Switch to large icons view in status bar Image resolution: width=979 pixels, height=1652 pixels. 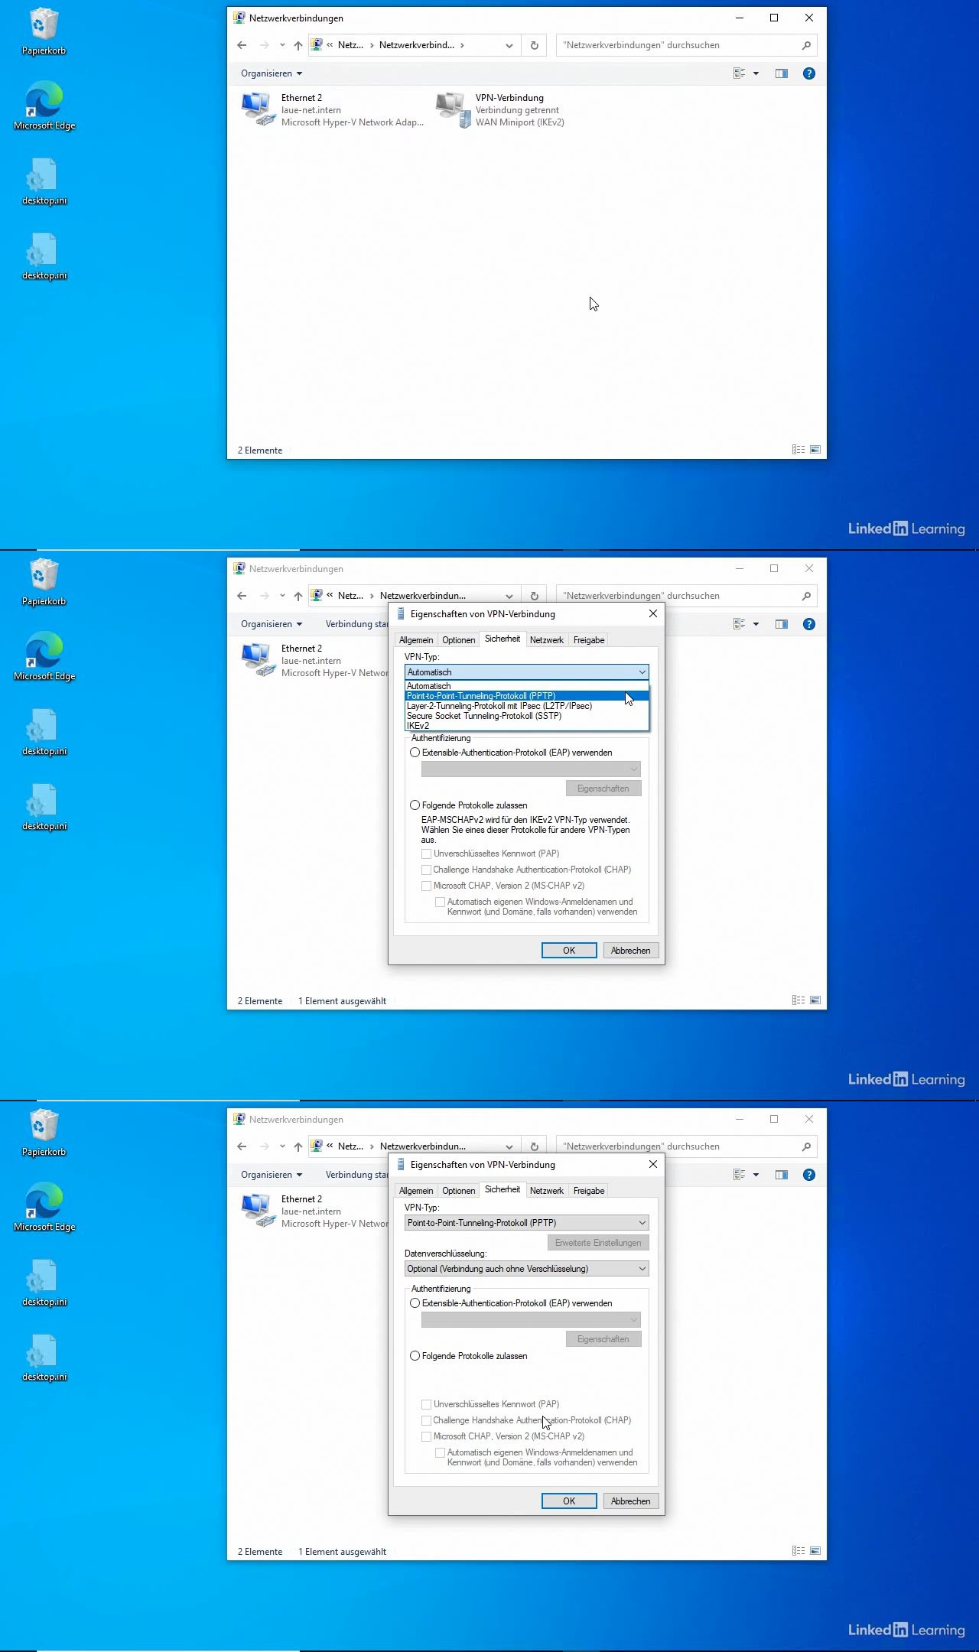click(x=815, y=450)
